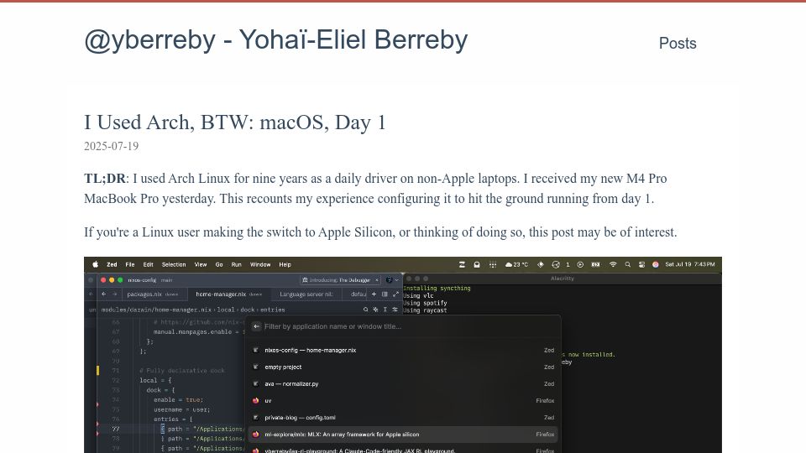
Task: Click the Firefox icon beside 'uv'
Action: [x=256, y=401]
